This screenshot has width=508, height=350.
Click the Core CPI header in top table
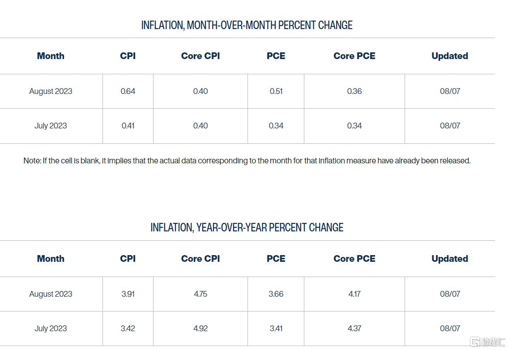coord(200,56)
